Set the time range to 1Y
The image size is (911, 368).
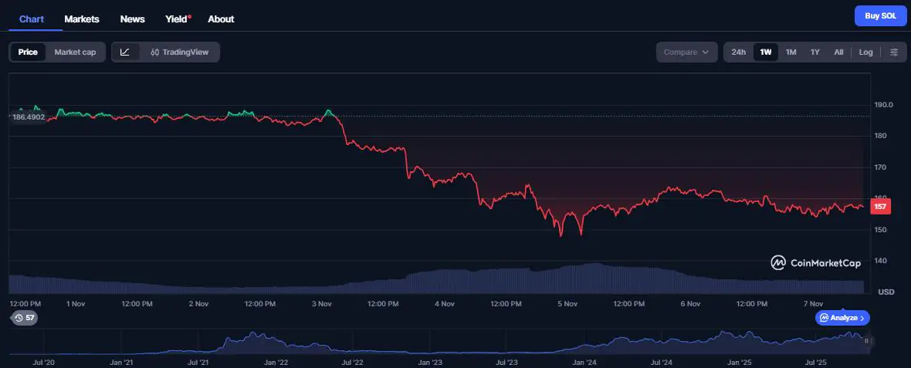point(814,52)
